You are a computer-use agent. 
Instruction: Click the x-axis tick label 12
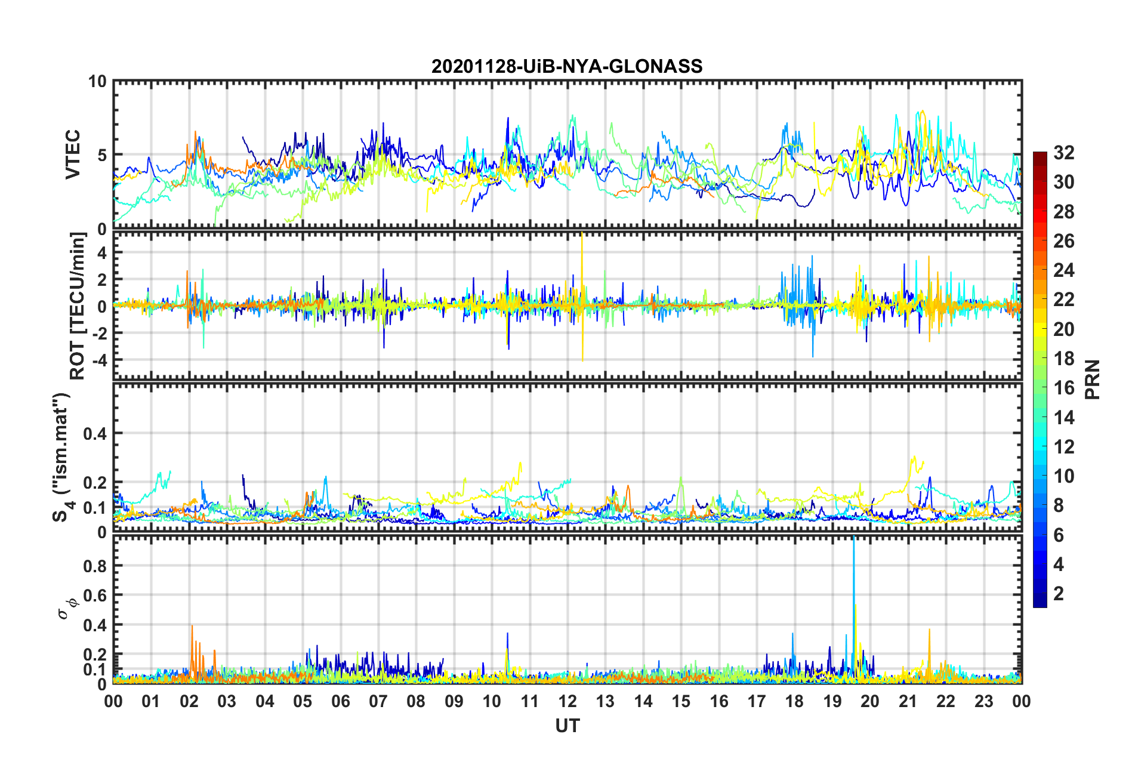pyautogui.click(x=567, y=701)
